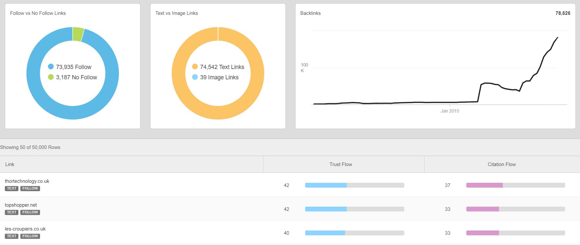Click TEXT badge under thortechnology.co.uk
This screenshot has width=580, height=245.
pos(12,189)
